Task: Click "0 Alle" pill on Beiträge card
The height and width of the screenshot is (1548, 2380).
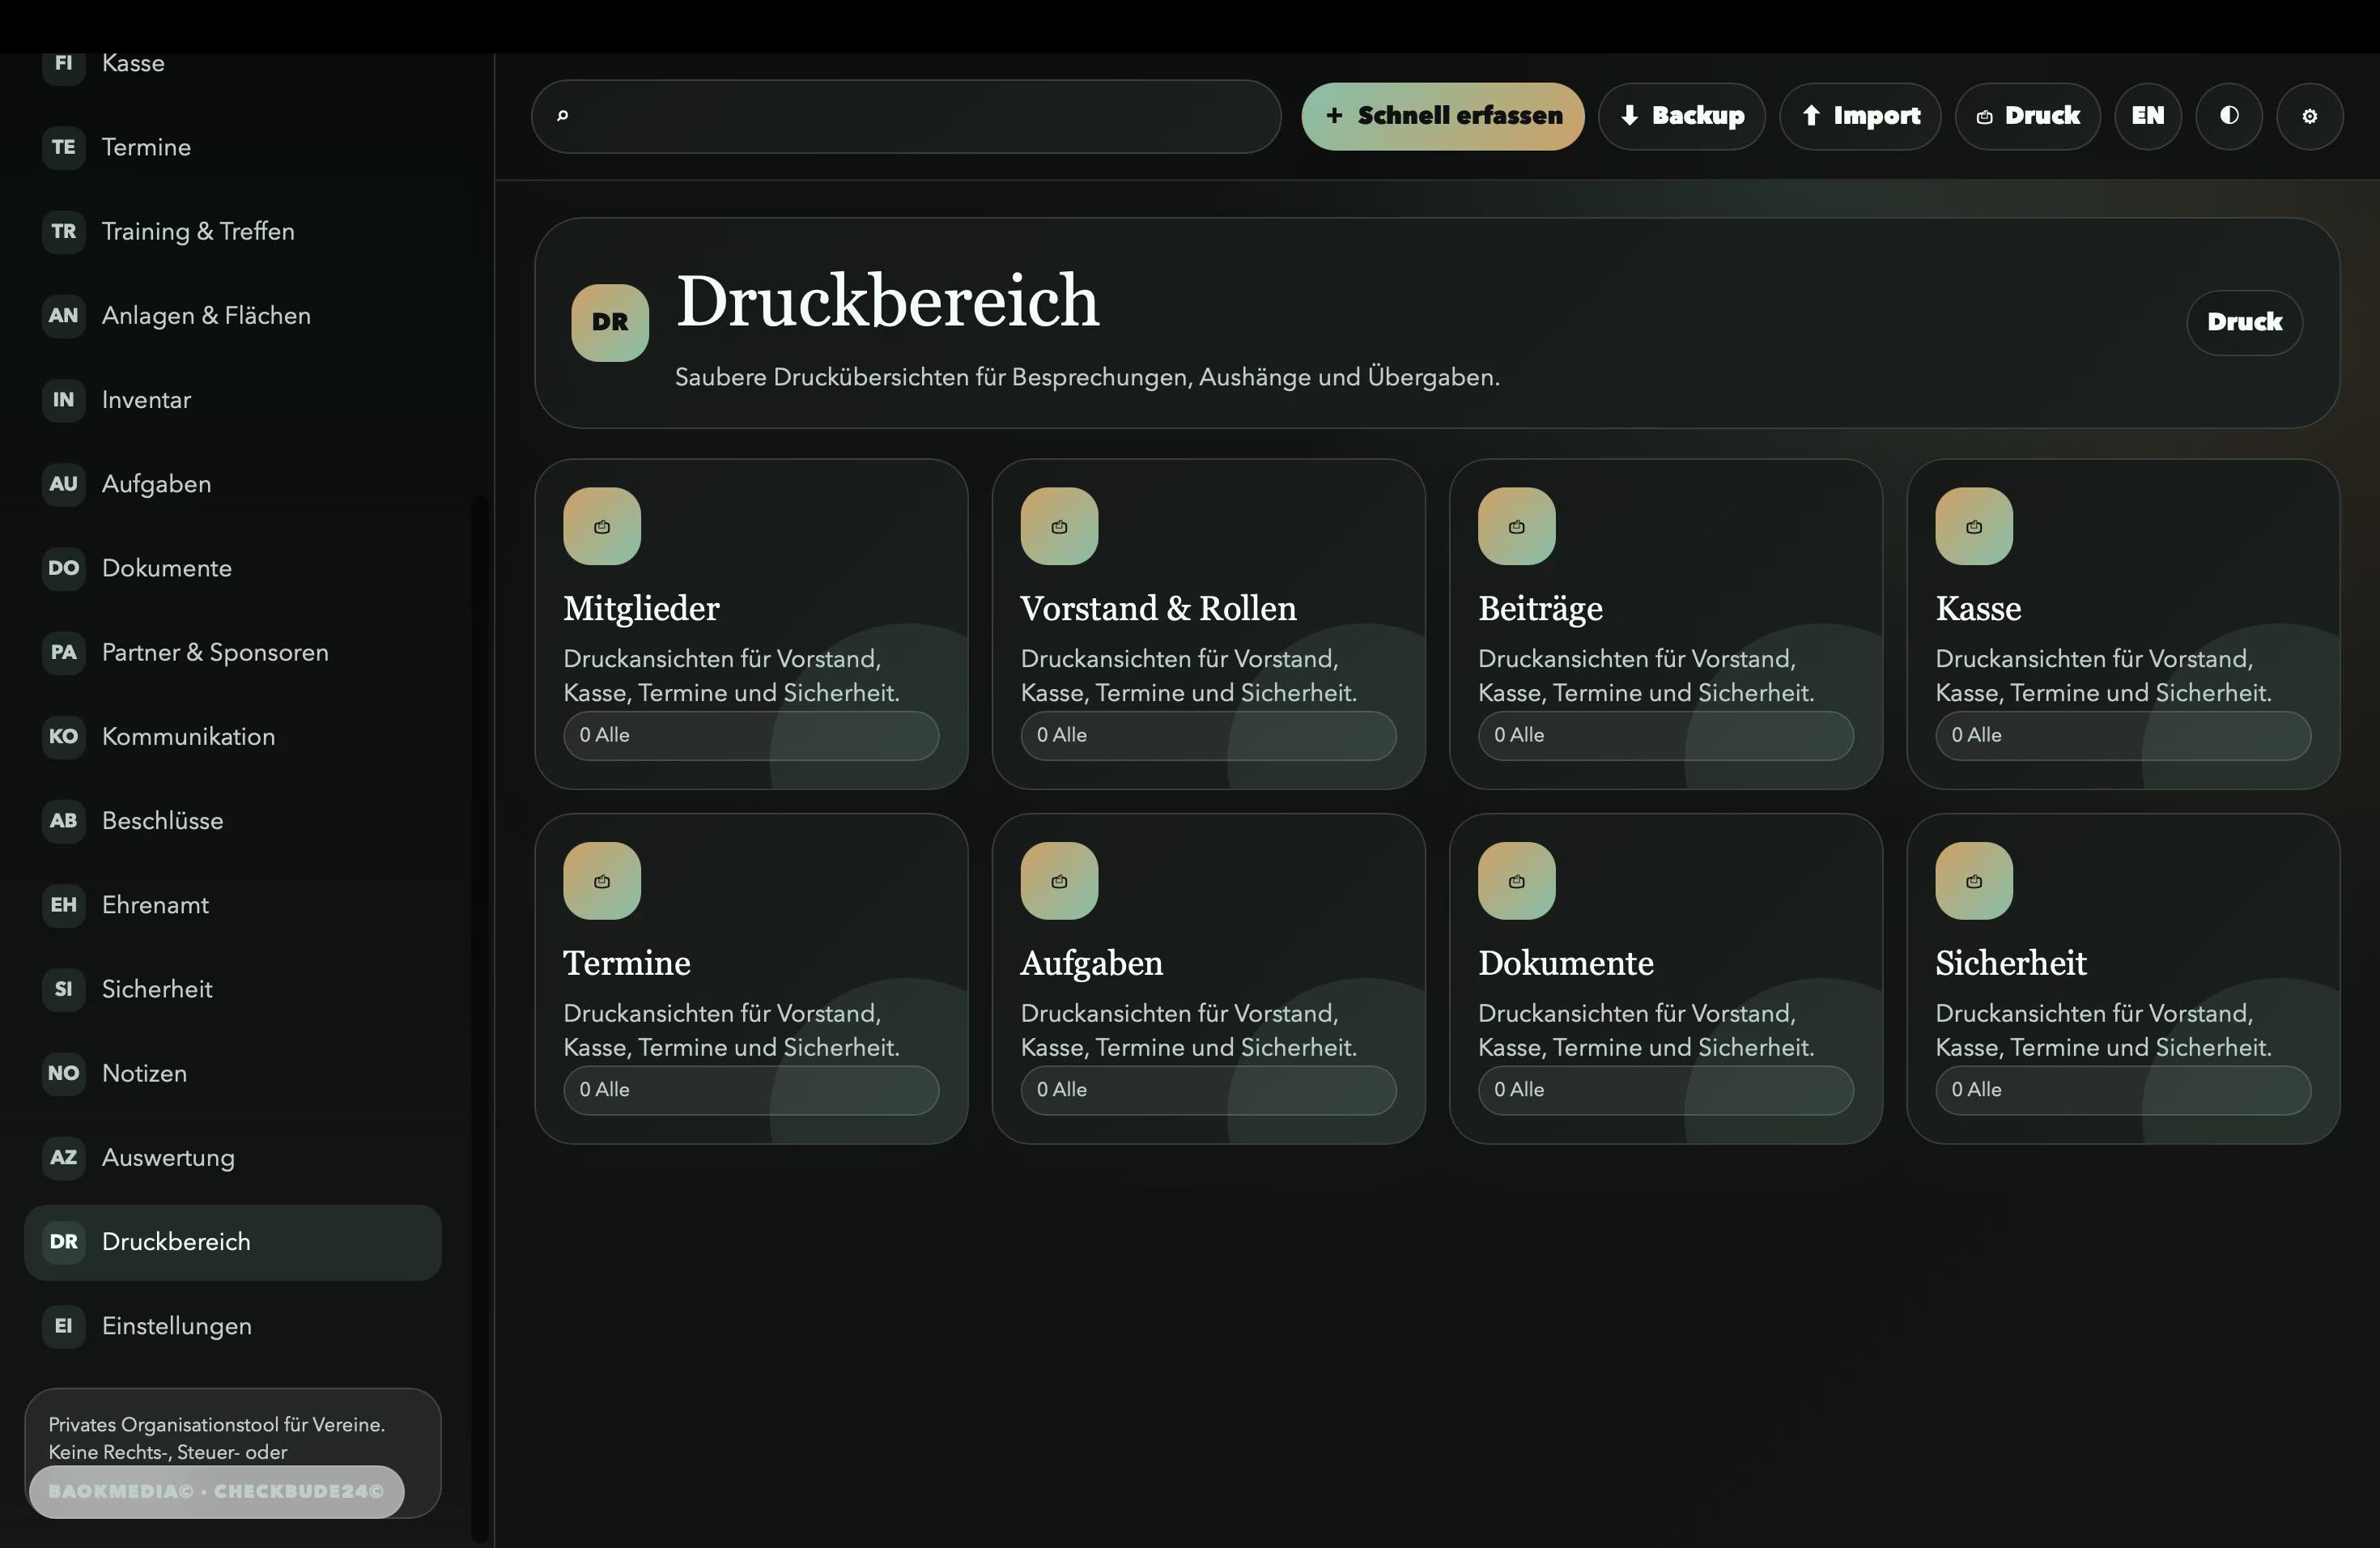Action: tap(1666, 735)
